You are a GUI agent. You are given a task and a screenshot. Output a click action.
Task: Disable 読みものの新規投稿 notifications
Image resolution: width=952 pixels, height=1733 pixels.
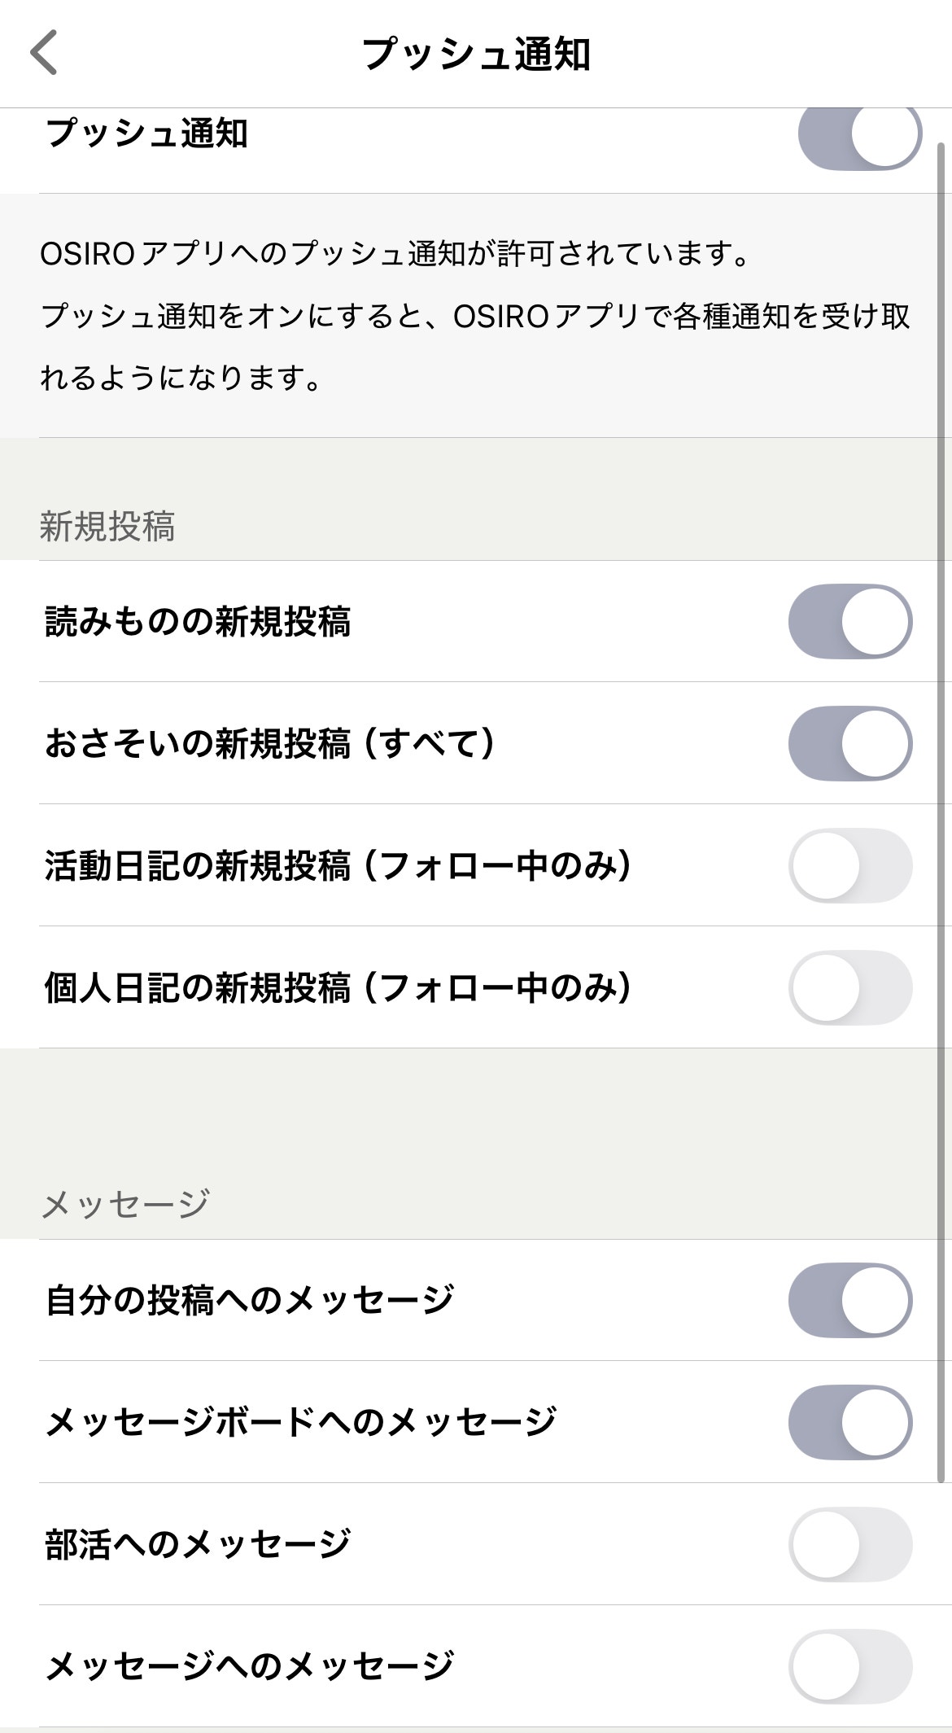tap(849, 621)
